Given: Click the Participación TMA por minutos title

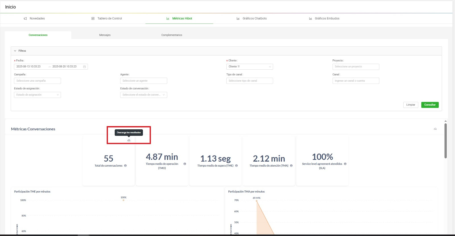Looking at the screenshot, I should coord(246,192).
